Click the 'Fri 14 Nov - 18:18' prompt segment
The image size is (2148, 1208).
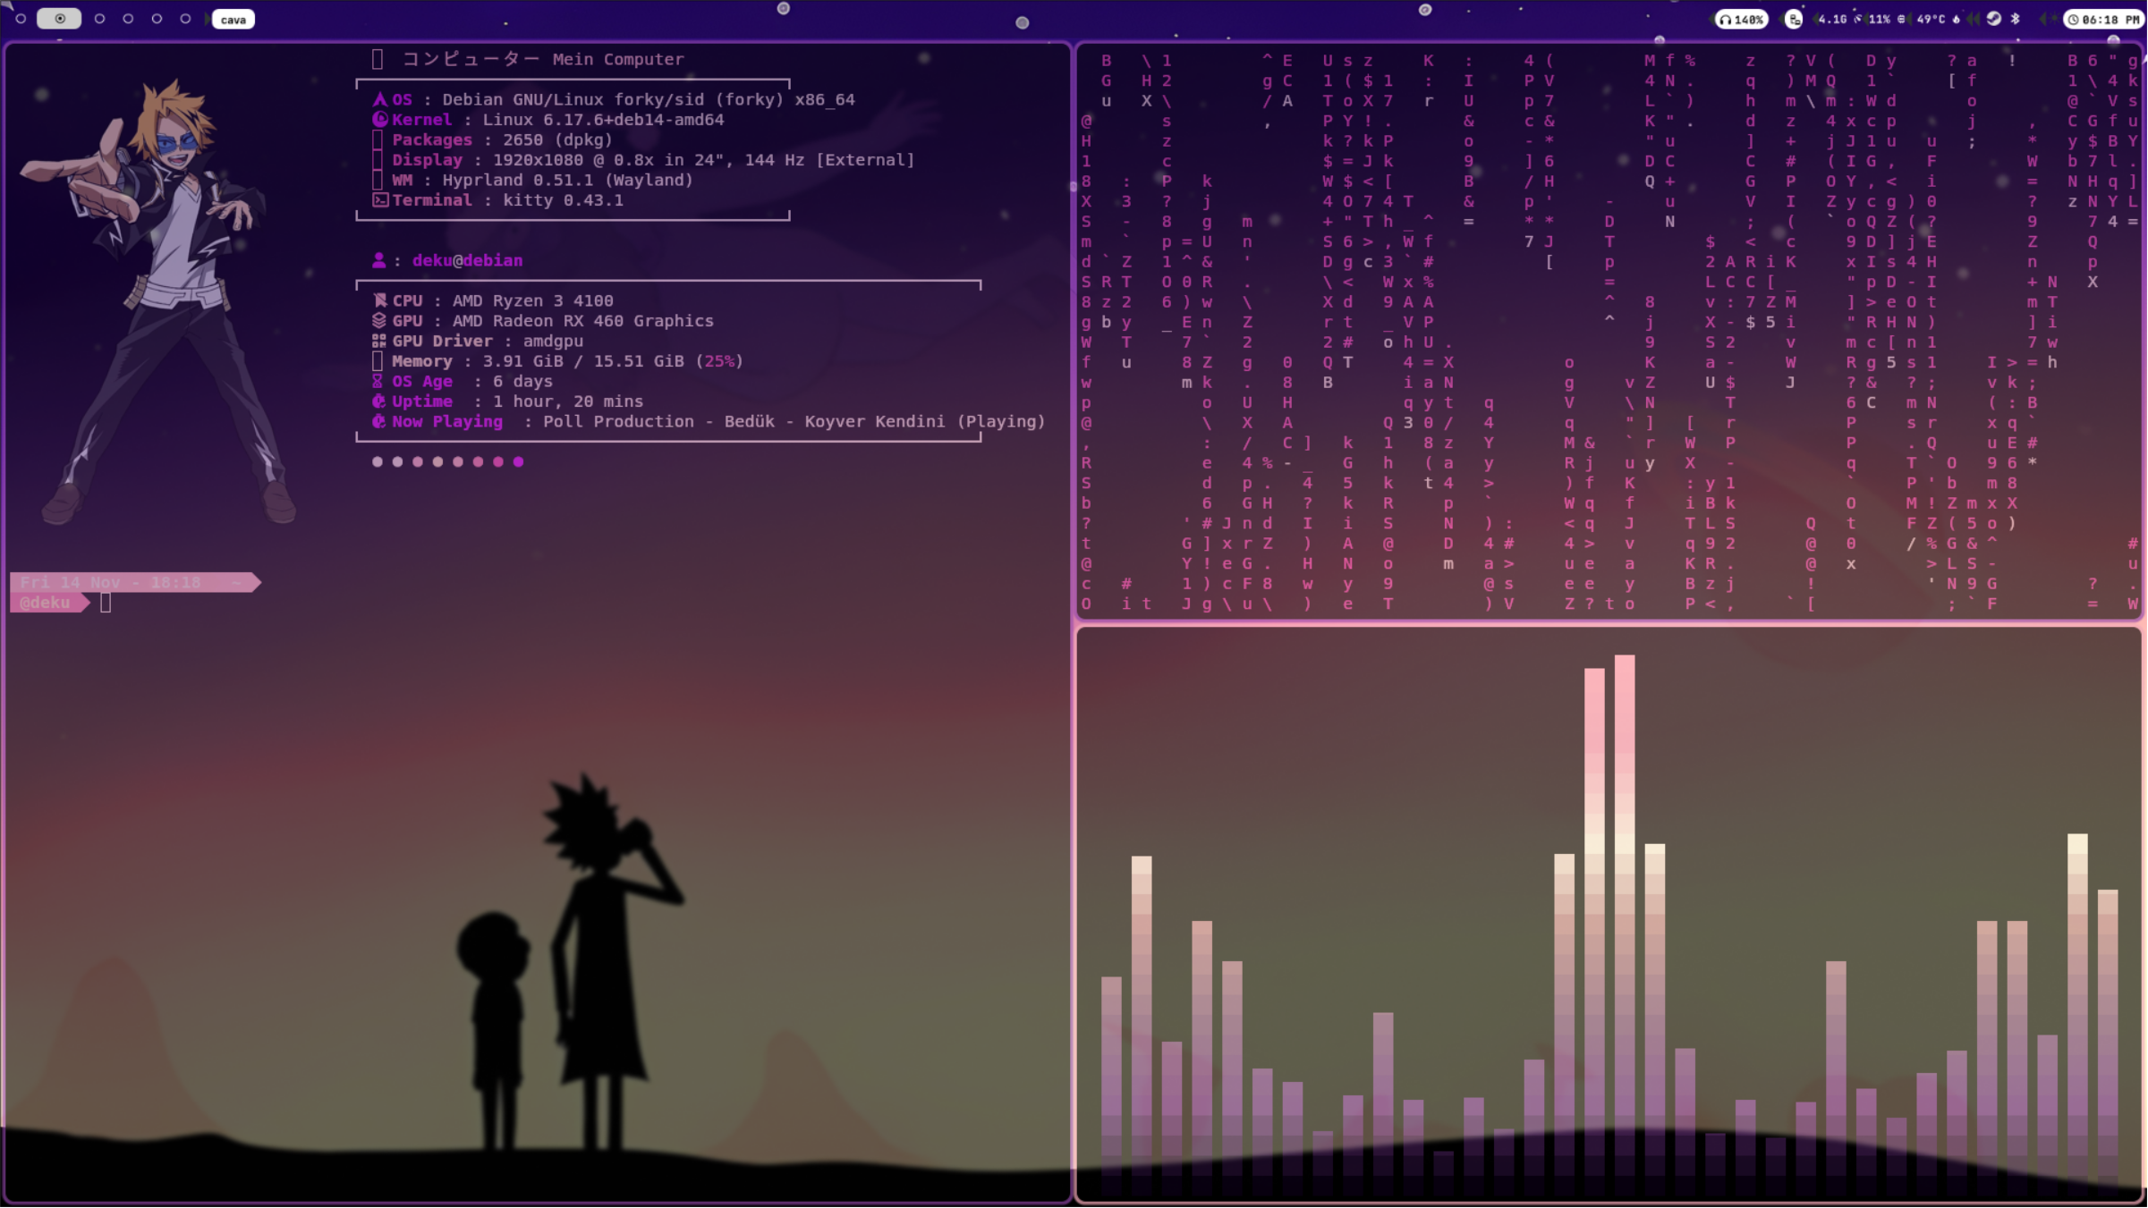click(134, 582)
